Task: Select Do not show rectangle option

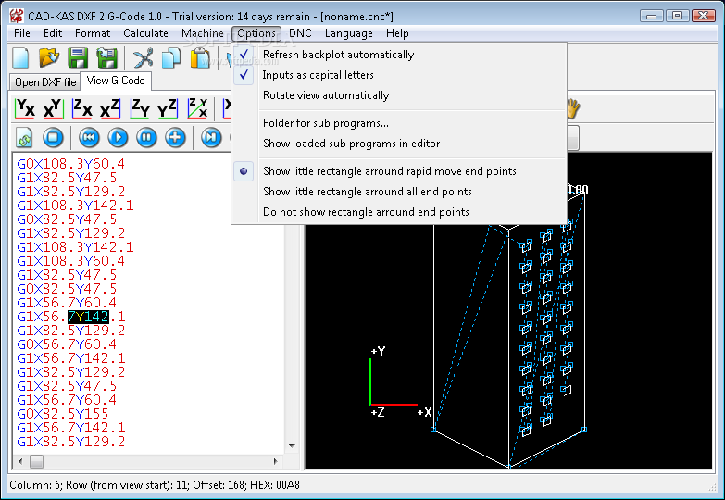Action: tap(399, 212)
